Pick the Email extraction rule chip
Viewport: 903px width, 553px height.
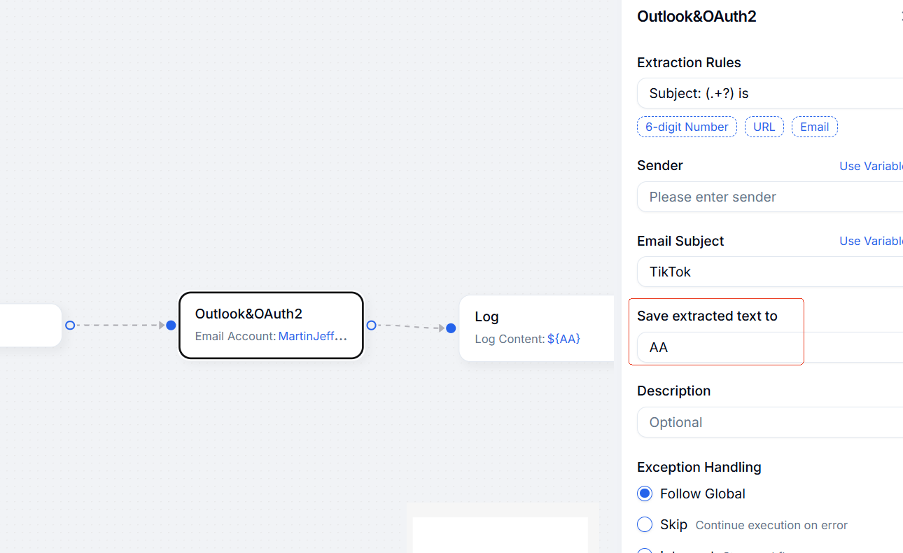[x=814, y=127]
